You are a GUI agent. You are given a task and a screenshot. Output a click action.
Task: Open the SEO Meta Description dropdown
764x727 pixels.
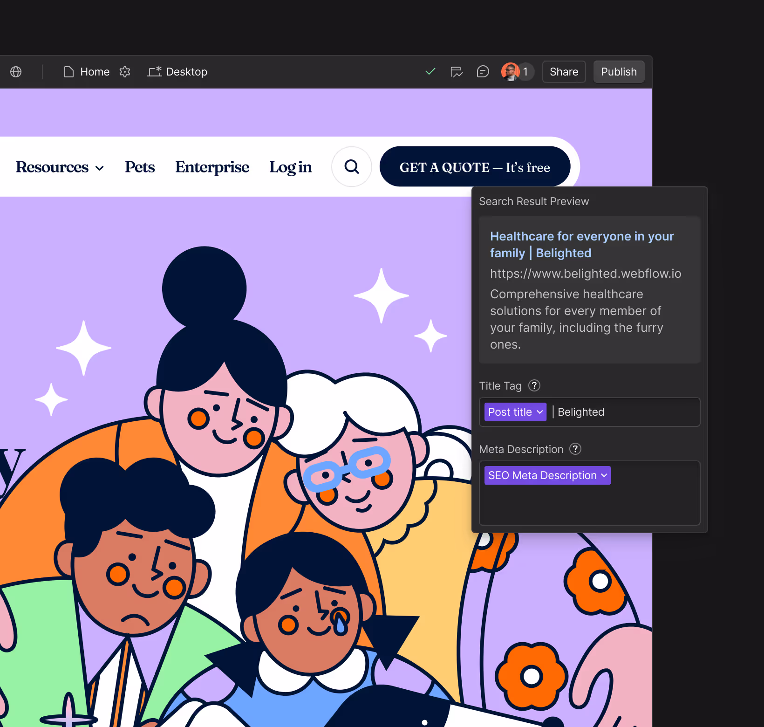547,475
